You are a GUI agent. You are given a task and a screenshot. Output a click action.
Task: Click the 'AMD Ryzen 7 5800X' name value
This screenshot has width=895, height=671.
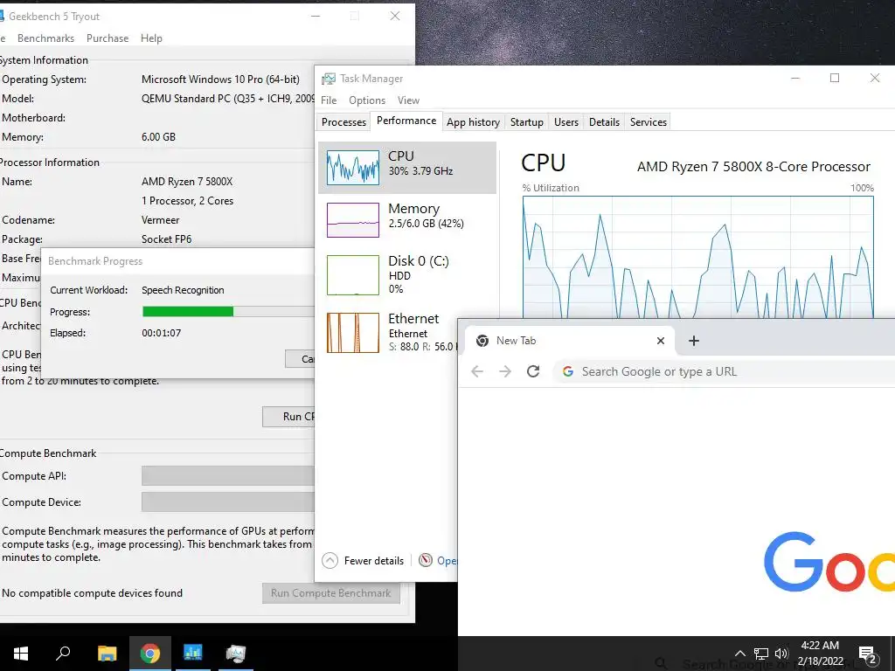coord(187,182)
